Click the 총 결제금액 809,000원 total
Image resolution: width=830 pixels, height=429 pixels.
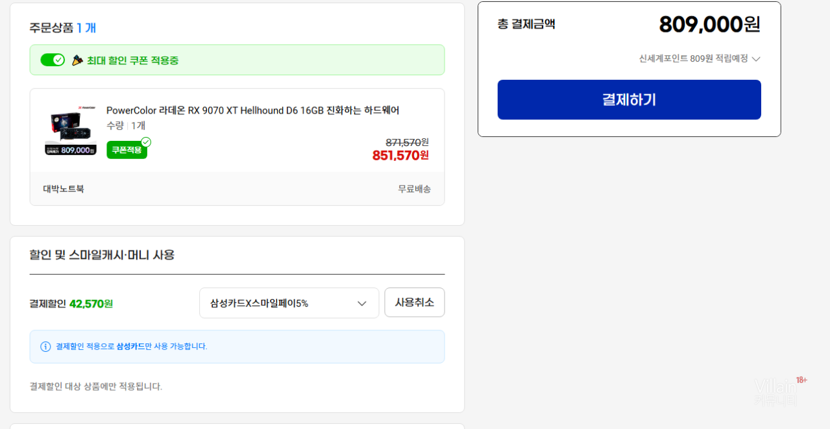tap(709, 25)
